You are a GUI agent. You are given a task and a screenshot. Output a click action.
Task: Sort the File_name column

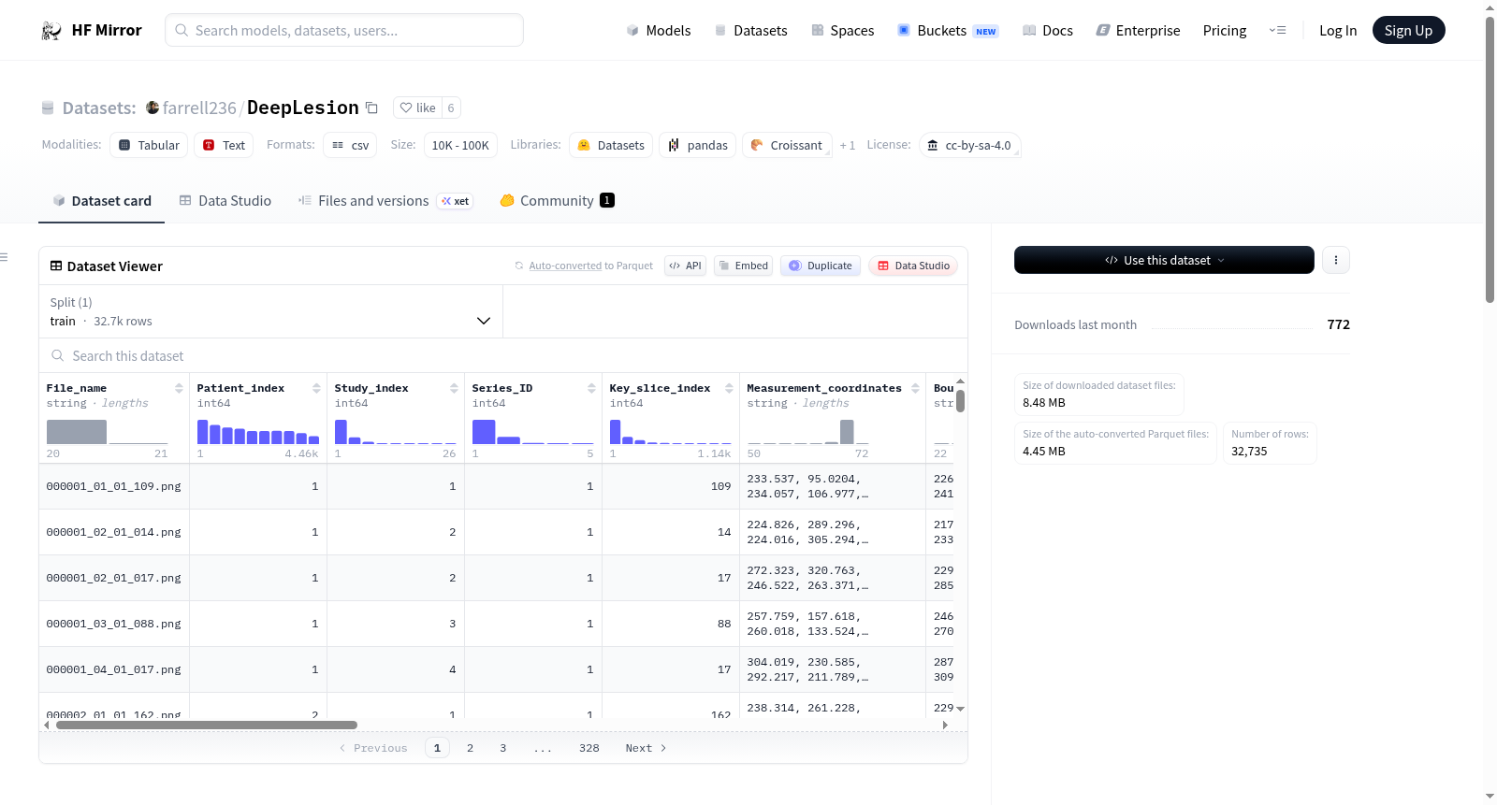click(x=179, y=388)
